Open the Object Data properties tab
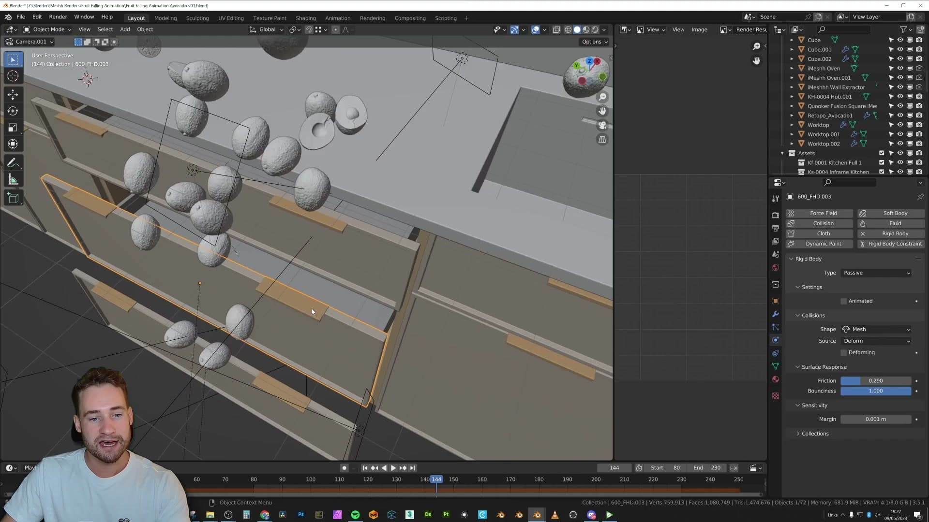The image size is (929, 522). point(776,366)
